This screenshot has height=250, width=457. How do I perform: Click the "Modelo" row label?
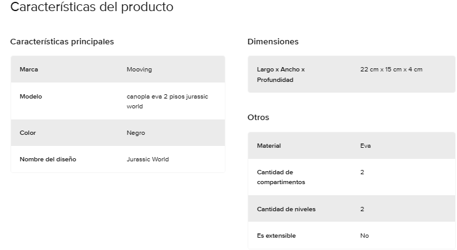(31, 97)
